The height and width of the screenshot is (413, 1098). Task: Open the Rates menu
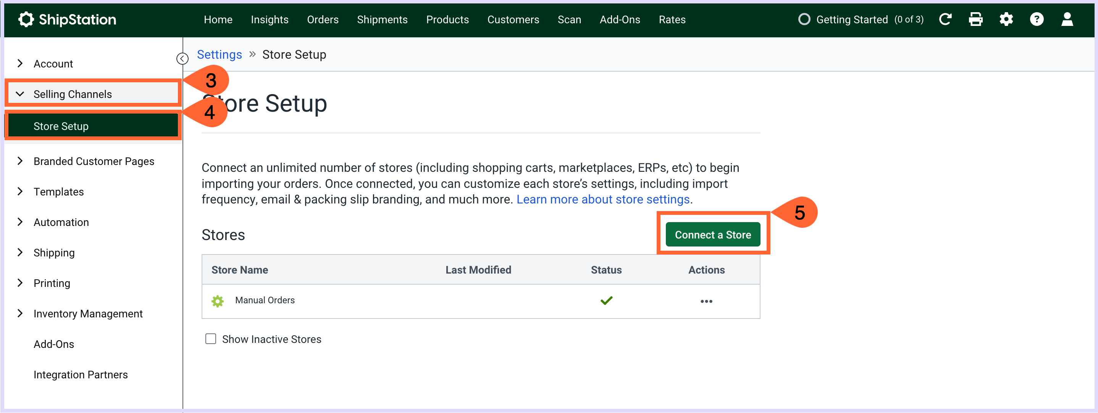[672, 19]
